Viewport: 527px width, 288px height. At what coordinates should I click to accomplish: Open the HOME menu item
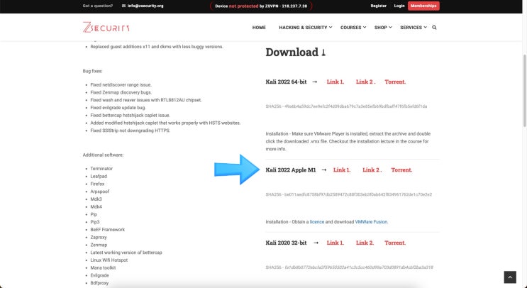click(x=259, y=28)
